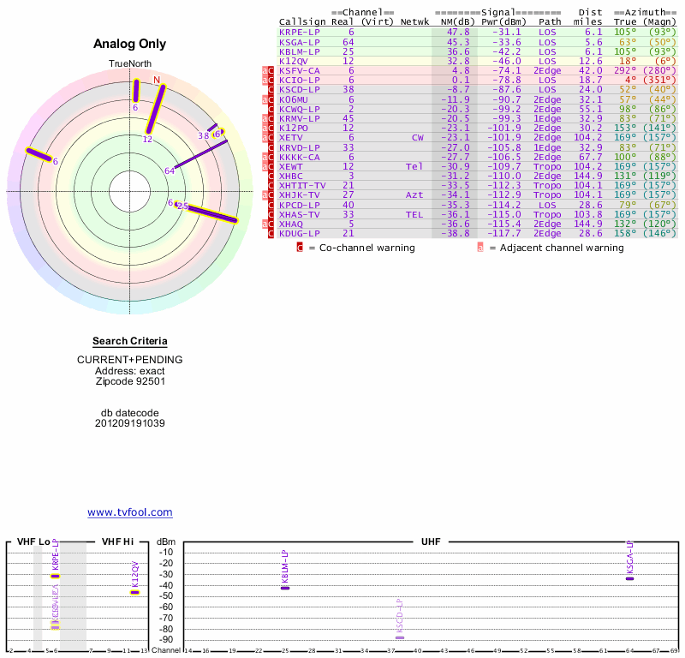Click KSGA-LP signal marker in UHF chart

pos(629,578)
